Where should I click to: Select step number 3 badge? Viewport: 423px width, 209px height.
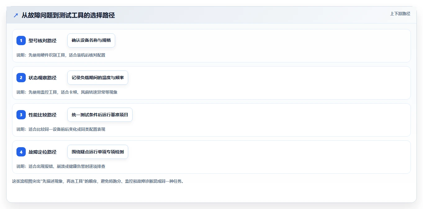[x=21, y=115]
